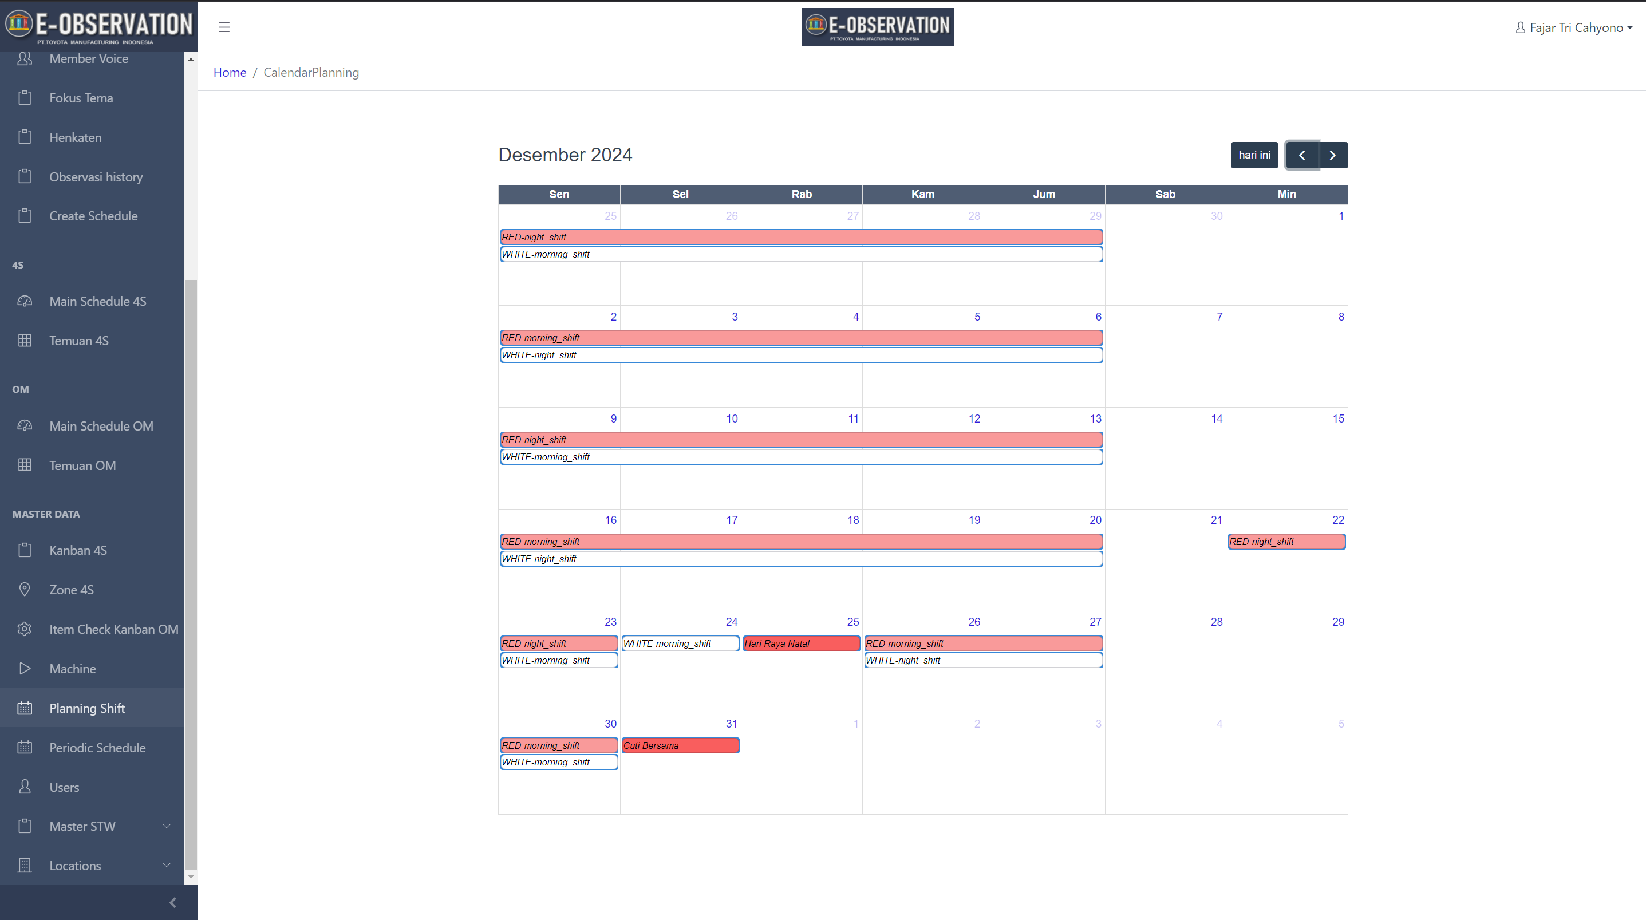Viewport: 1646px width, 920px height.
Task: Click day number 7 in the calendar
Action: point(1220,317)
